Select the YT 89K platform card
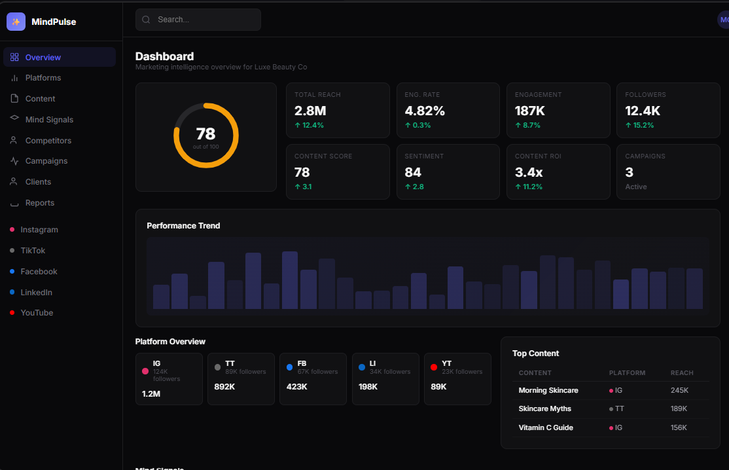Image resolution: width=729 pixels, height=470 pixels. click(458, 379)
